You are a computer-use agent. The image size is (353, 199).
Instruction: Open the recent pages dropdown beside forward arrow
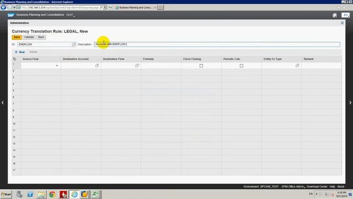(x=14, y=8)
